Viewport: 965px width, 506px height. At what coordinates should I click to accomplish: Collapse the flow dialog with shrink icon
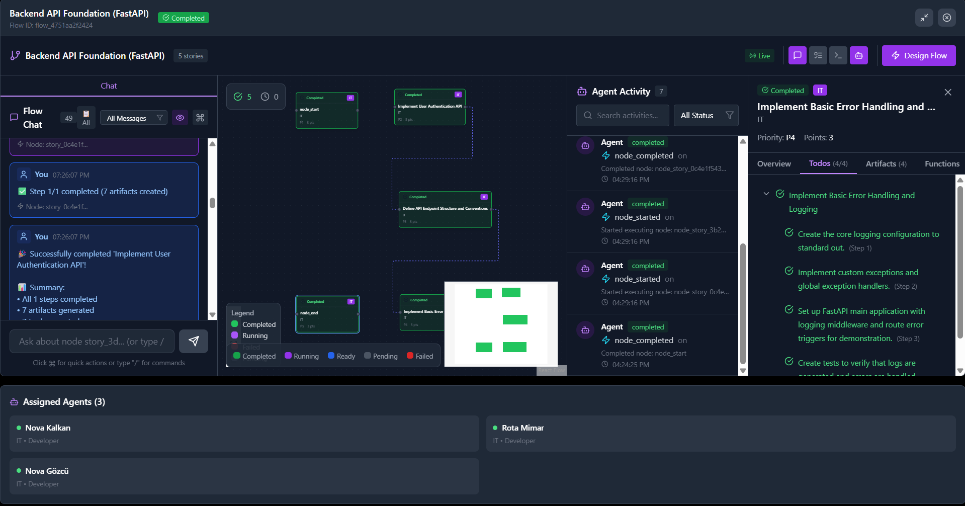[x=924, y=18]
